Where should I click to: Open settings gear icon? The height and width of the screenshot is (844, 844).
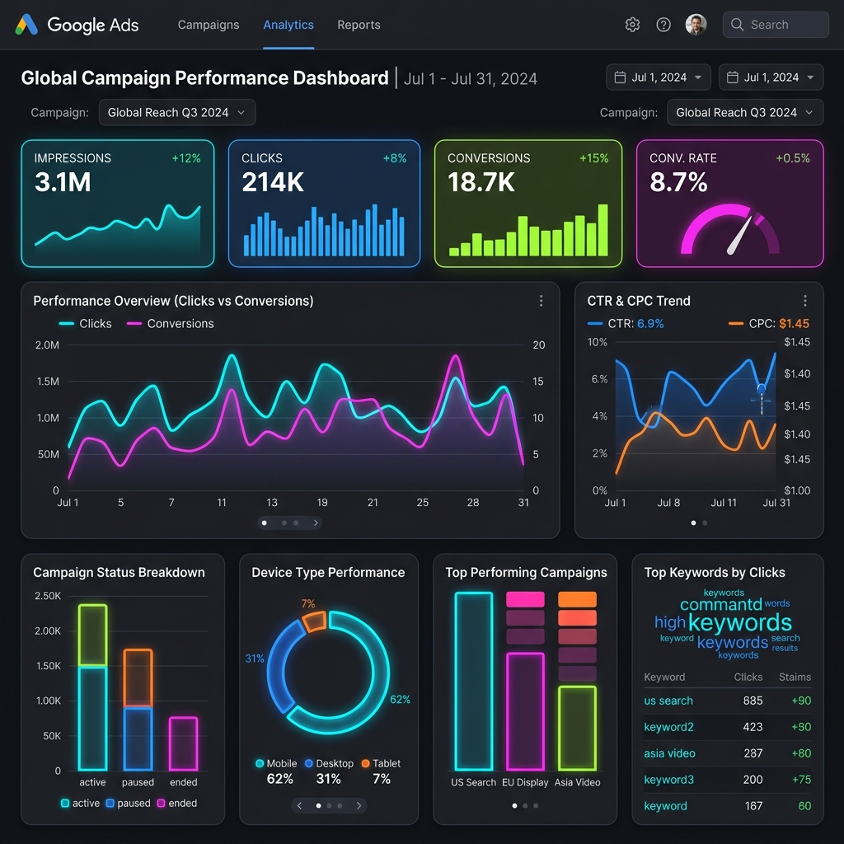point(632,25)
